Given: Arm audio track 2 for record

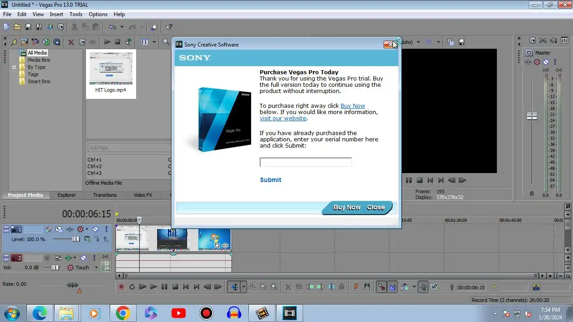Looking at the screenshot, I should [47, 258].
